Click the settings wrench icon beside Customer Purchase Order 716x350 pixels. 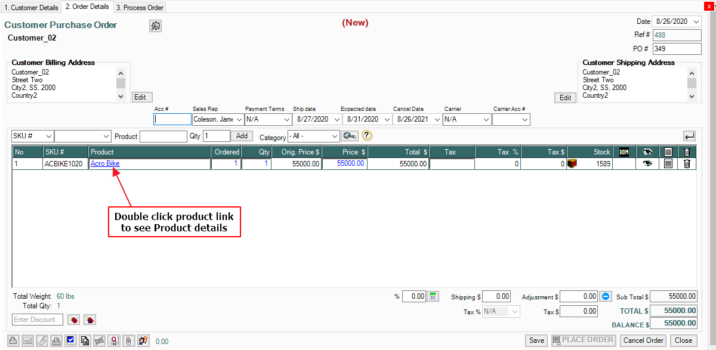[155, 26]
